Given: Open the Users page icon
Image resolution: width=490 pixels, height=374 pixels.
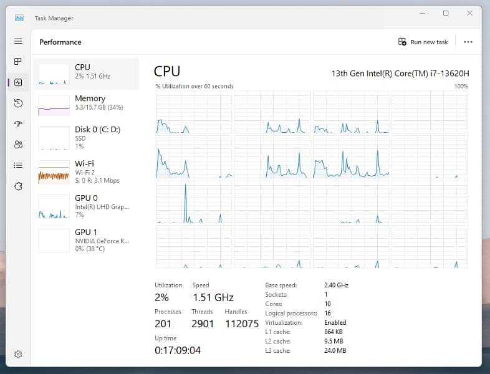Looking at the screenshot, I should [18, 145].
